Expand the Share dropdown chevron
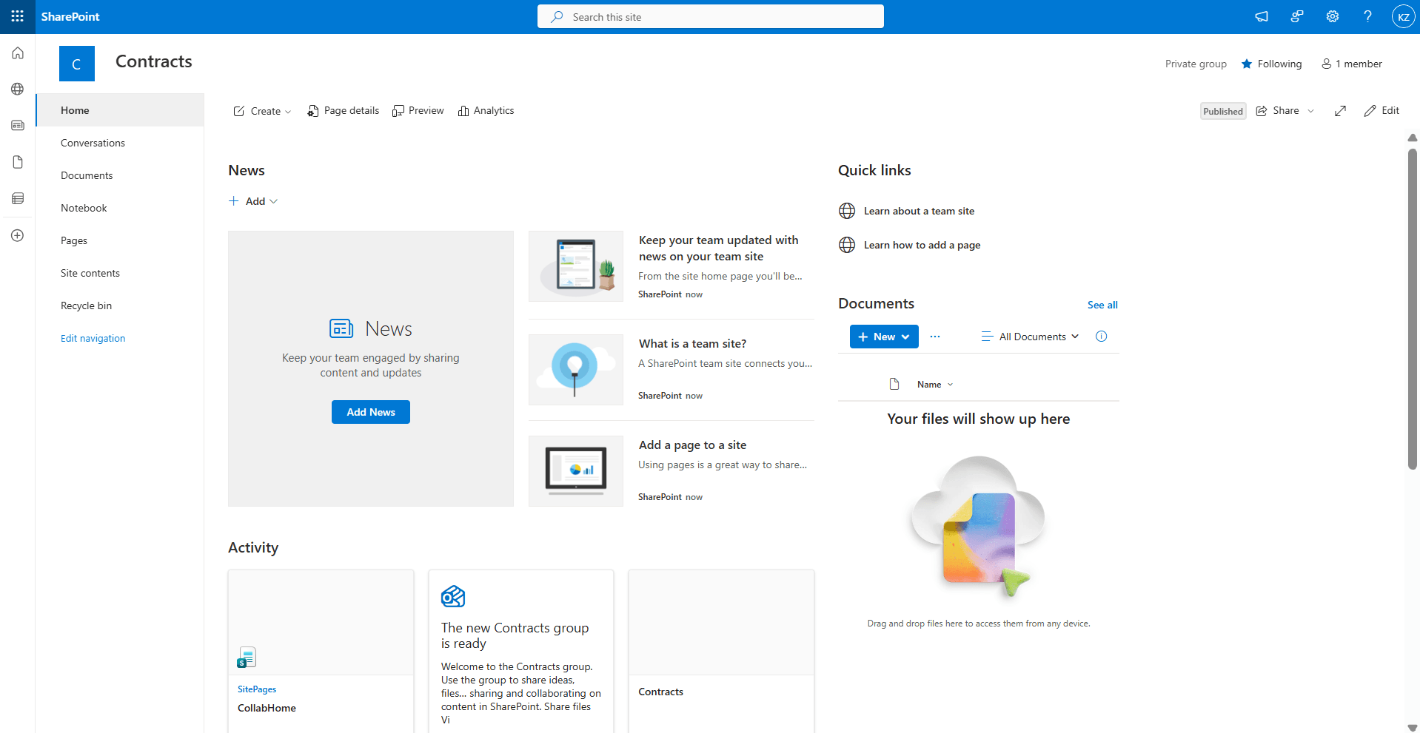Screen dimensions: 1420x733 click(x=1310, y=111)
